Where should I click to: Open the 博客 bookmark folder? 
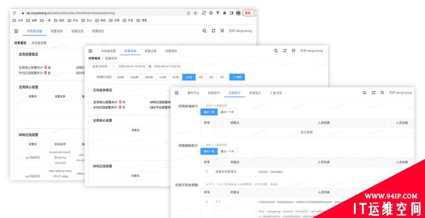[142, 20]
